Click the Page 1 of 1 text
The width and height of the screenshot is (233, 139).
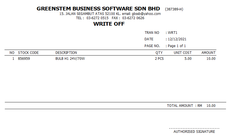[x=177, y=46]
